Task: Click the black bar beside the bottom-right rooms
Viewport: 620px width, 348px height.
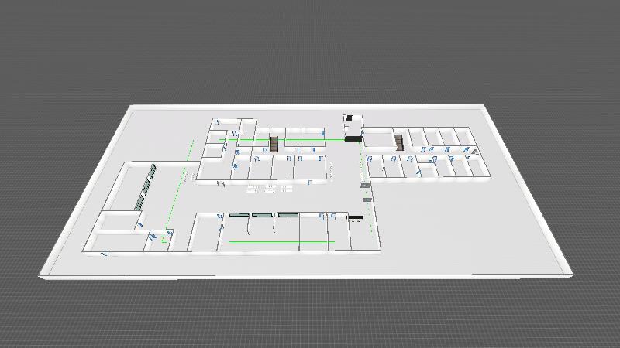Action: coord(355,217)
